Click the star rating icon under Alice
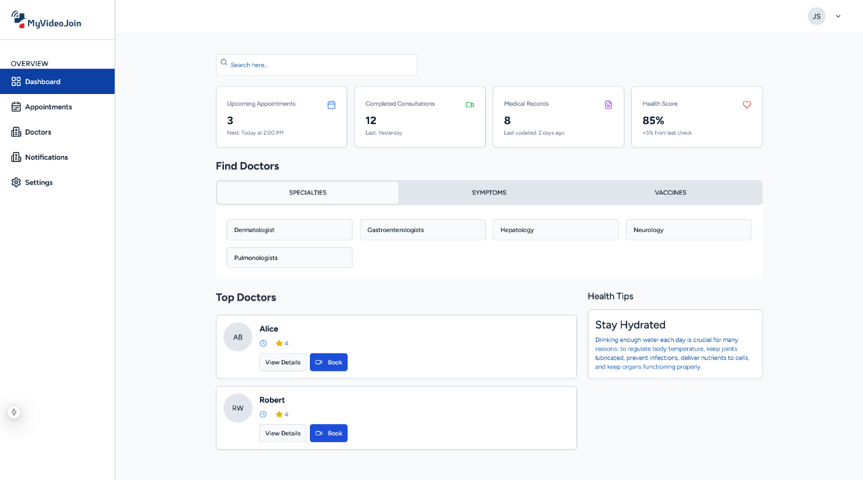Viewport: 863px width, 480px height. (279, 343)
